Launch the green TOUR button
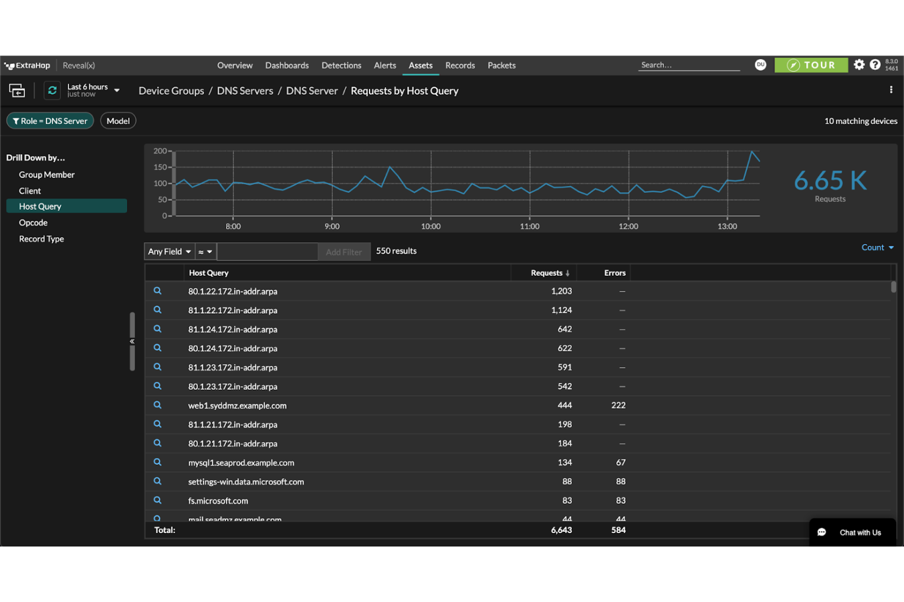The image size is (904, 602). click(x=811, y=65)
